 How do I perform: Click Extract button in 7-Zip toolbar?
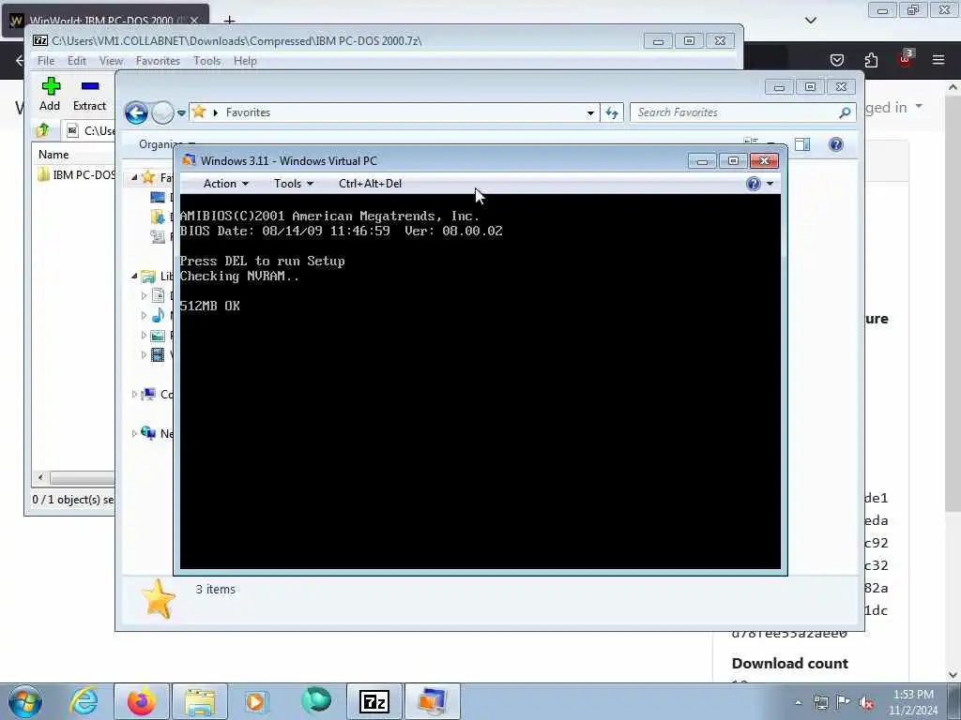point(89,94)
